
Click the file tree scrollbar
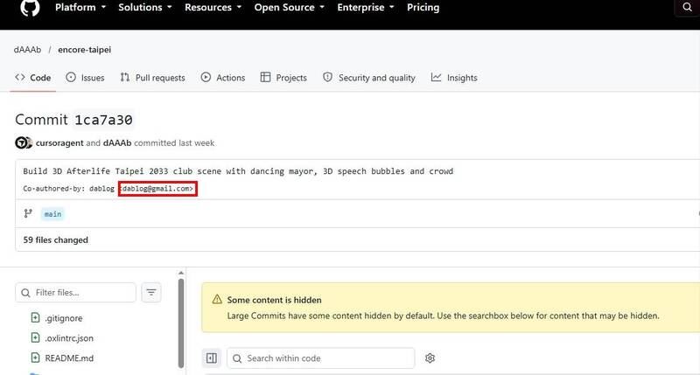click(x=181, y=323)
